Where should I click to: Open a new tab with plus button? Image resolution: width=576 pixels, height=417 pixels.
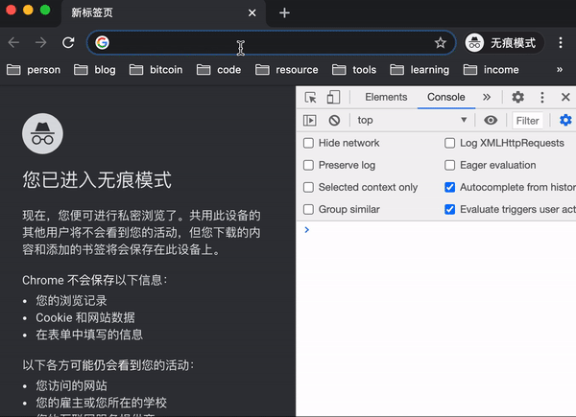point(284,13)
